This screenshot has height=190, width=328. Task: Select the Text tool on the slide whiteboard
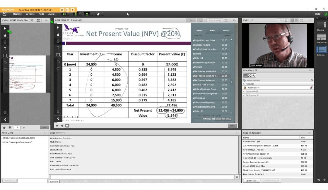pos(58,48)
